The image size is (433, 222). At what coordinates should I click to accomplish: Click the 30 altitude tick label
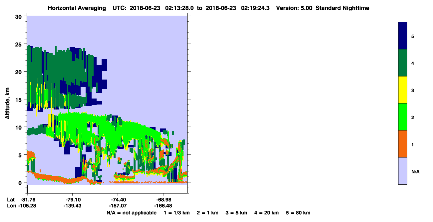tap(19, 16)
